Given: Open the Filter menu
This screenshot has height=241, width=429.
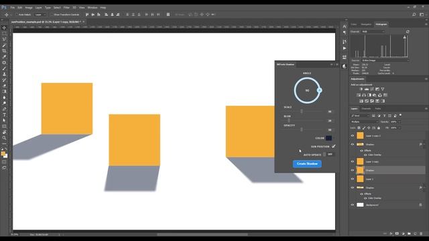Looking at the screenshot, I should 66,7.
